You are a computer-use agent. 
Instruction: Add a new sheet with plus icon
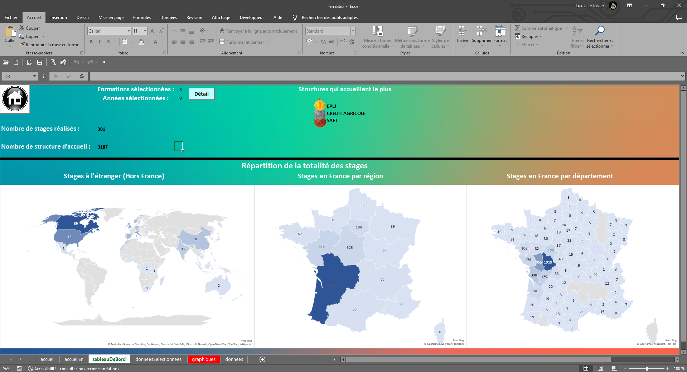[x=262, y=359]
